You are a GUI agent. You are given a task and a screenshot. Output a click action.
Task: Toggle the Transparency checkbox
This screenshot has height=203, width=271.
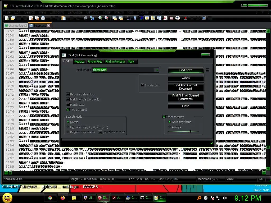164,117
